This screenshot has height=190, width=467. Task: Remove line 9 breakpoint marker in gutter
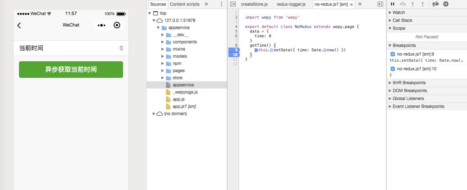233,50
